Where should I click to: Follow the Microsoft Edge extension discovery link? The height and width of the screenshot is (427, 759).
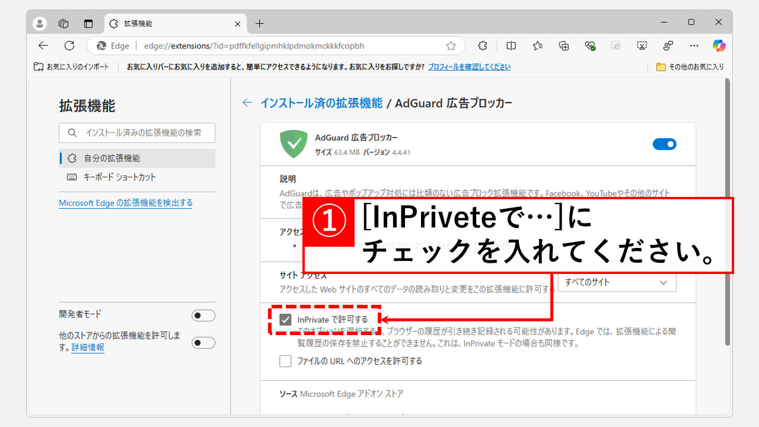(x=125, y=202)
